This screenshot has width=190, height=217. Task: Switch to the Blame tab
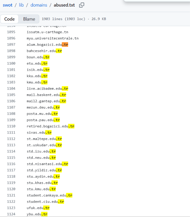point(29,19)
